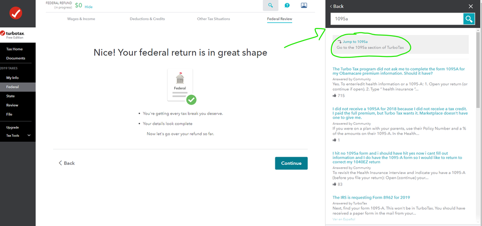Expand the Tax Tools menu chevron
The width and height of the screenshot is (482, 226).
tap(29, 135)
